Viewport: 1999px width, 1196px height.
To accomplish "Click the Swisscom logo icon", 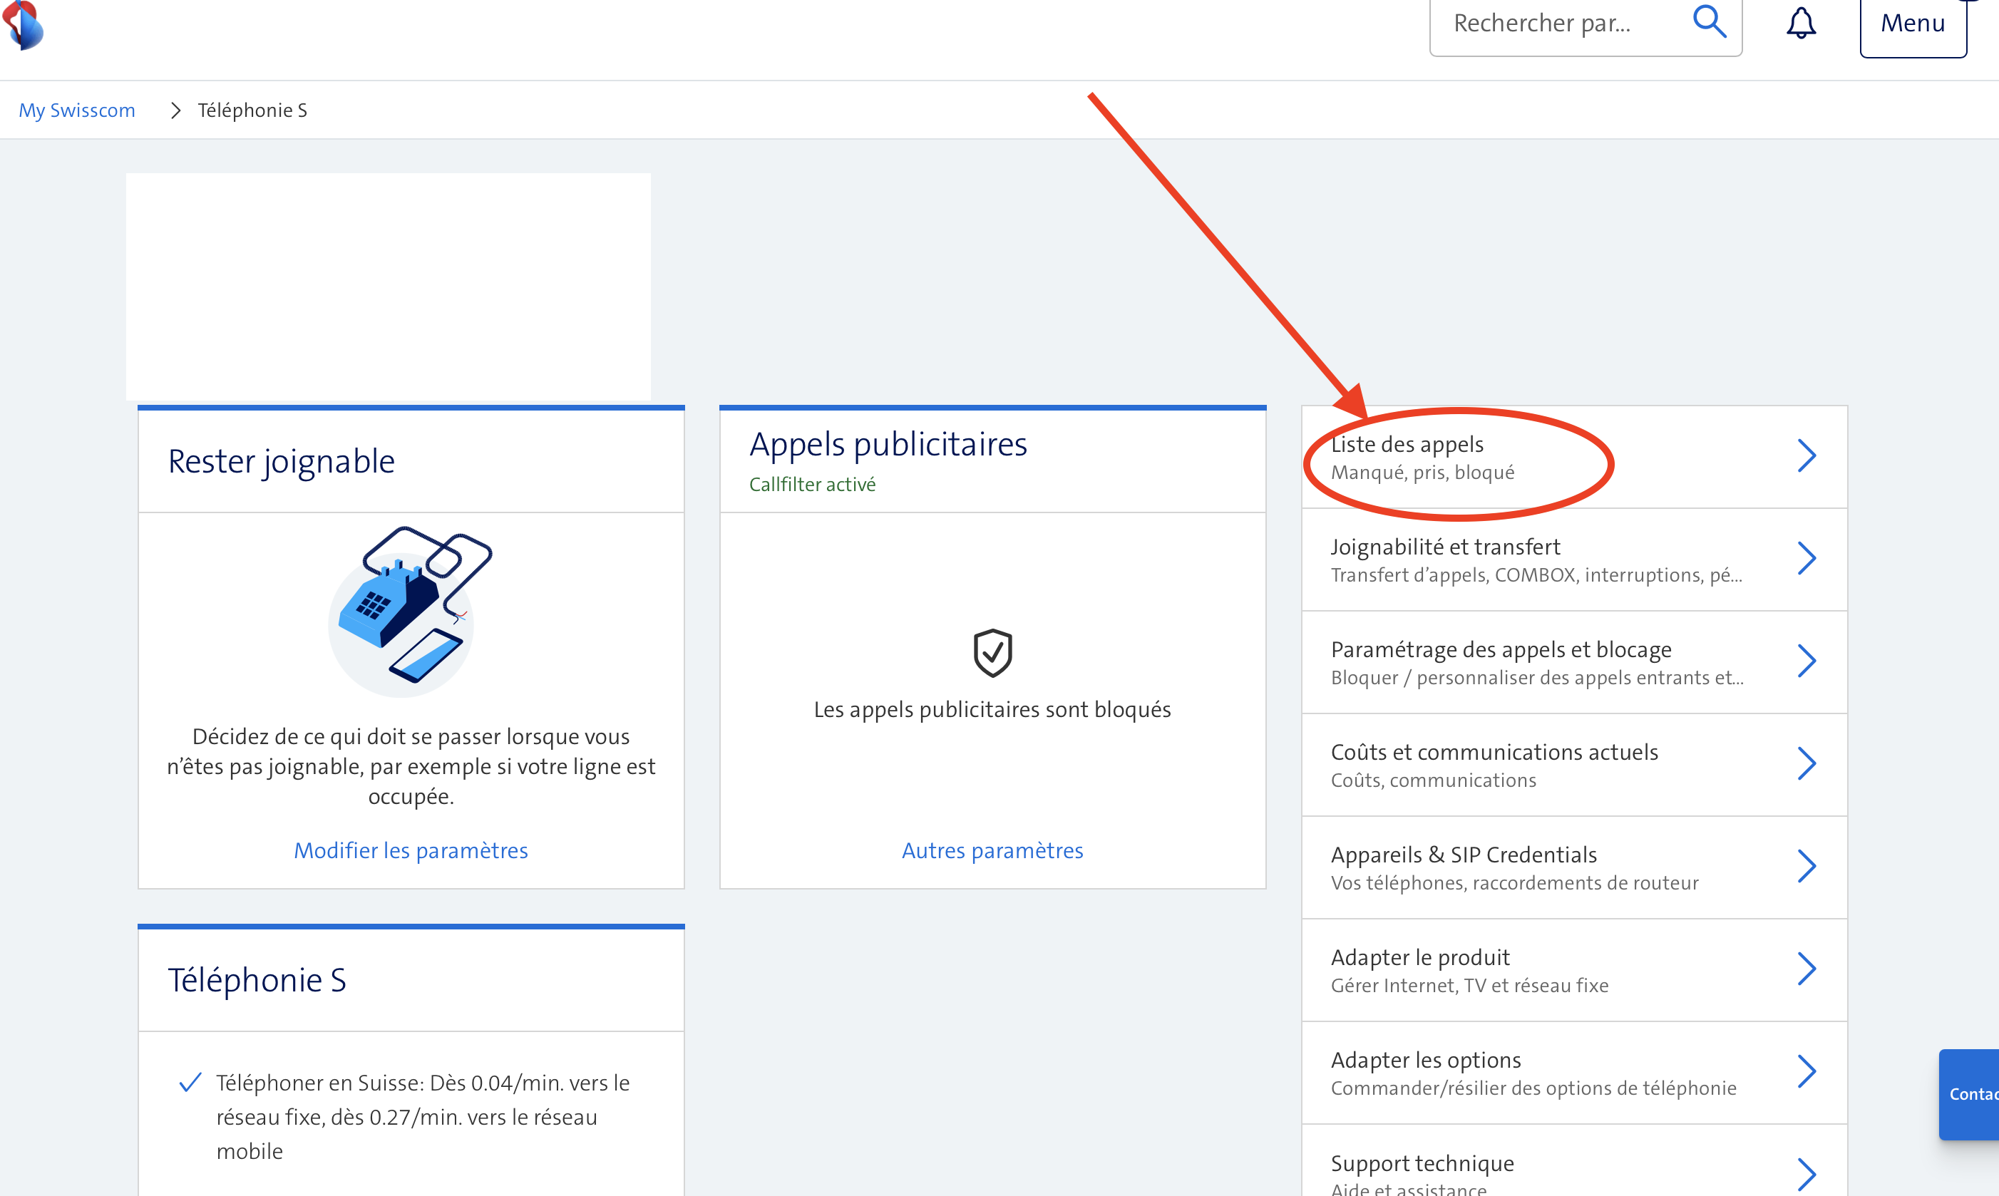I will pyautogui.click(x=24, y=24).
